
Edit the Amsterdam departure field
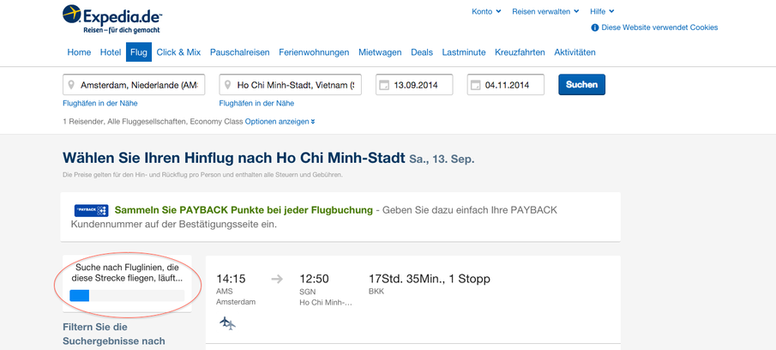(x=134, y=85)
